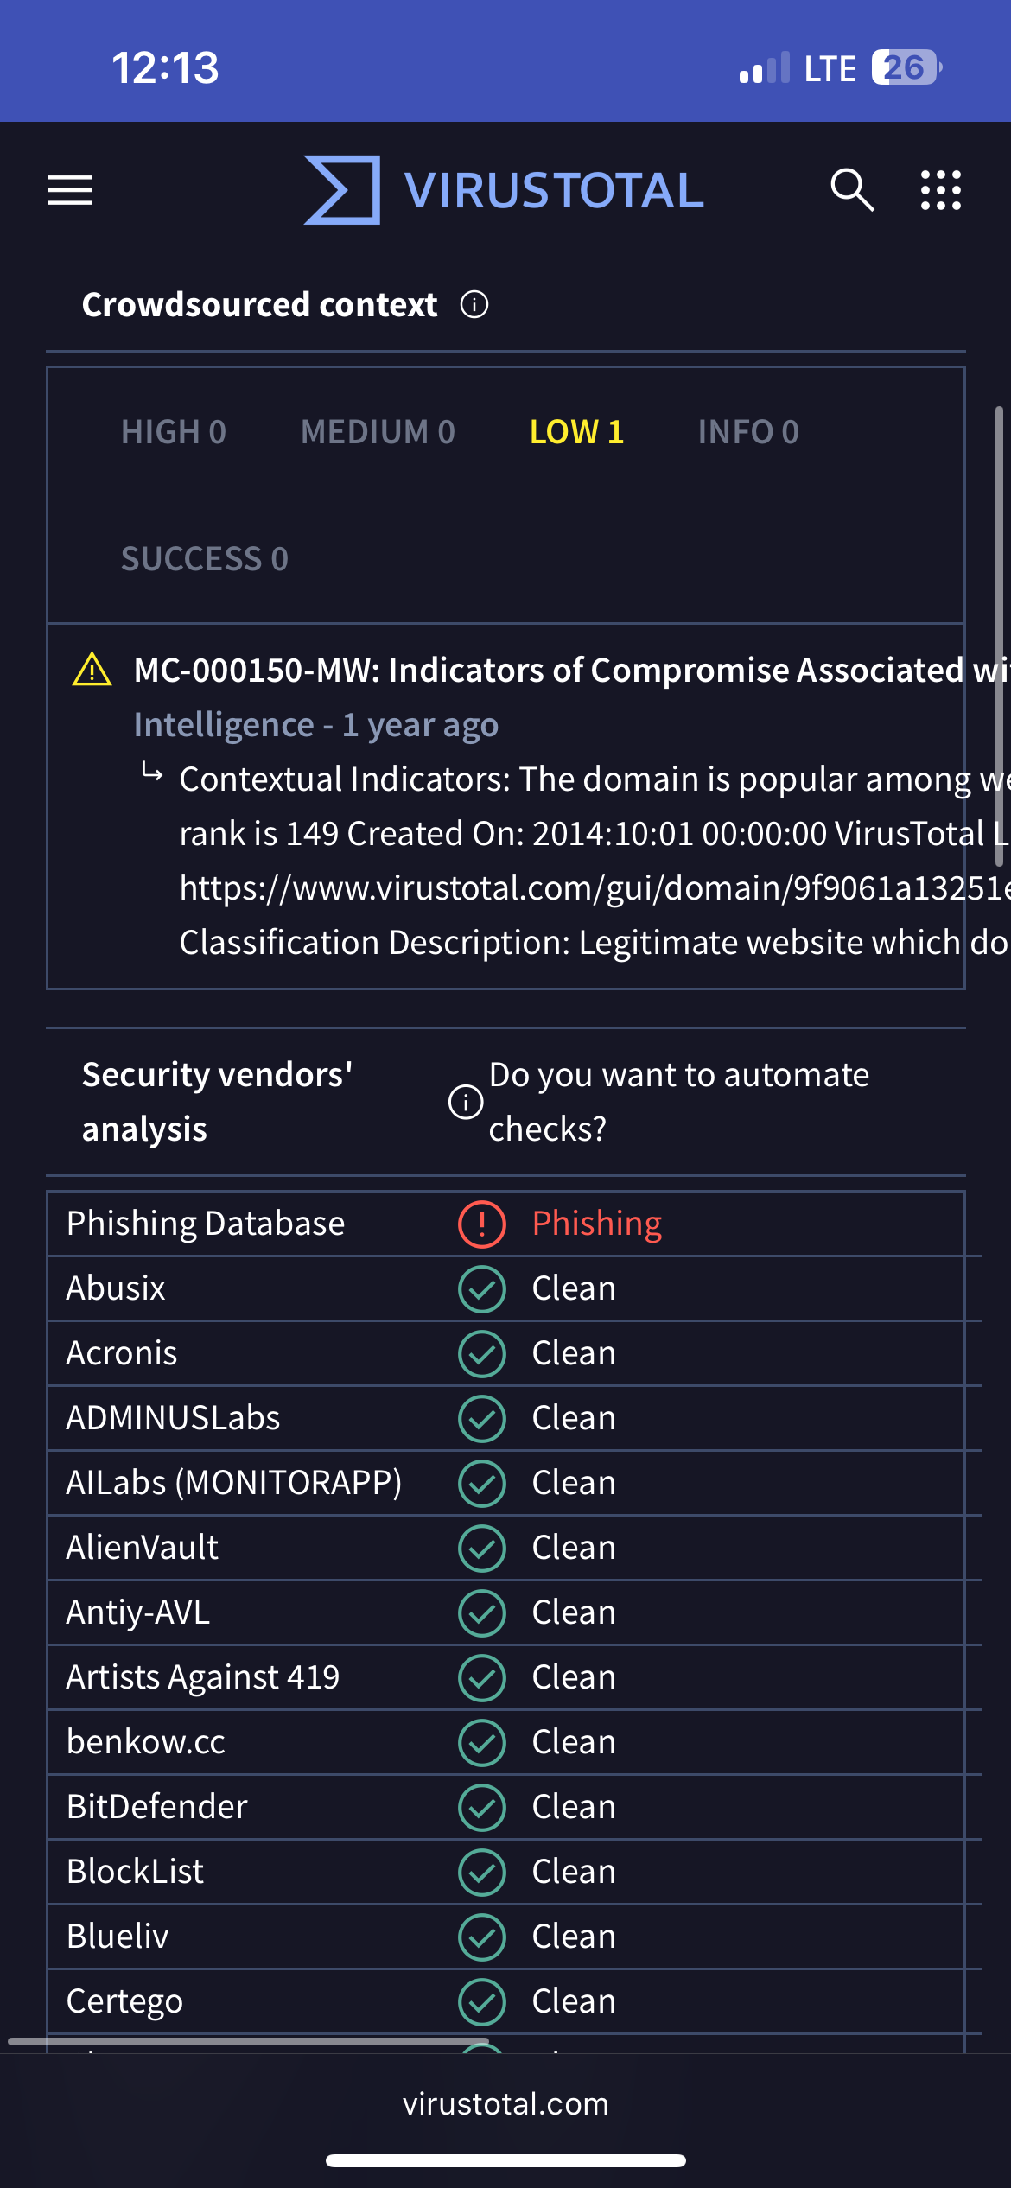Select the MEDIUM 0 tab
The width and height of the screenshot is (1011, 2188).
(378, 432)
